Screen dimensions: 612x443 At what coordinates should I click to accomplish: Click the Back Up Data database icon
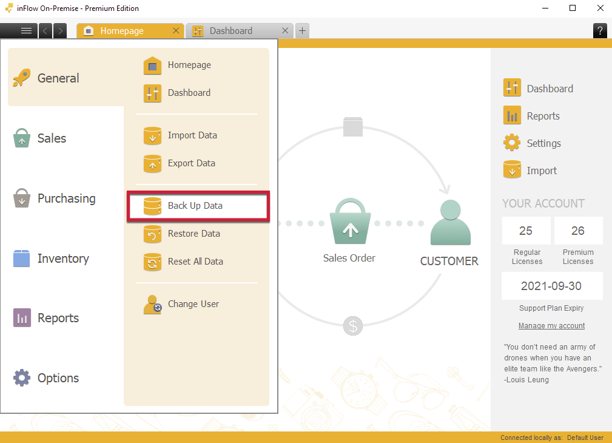pos(152,206)
